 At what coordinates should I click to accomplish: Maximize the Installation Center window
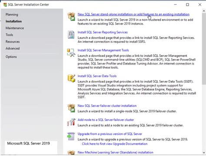tap(187, 5)
